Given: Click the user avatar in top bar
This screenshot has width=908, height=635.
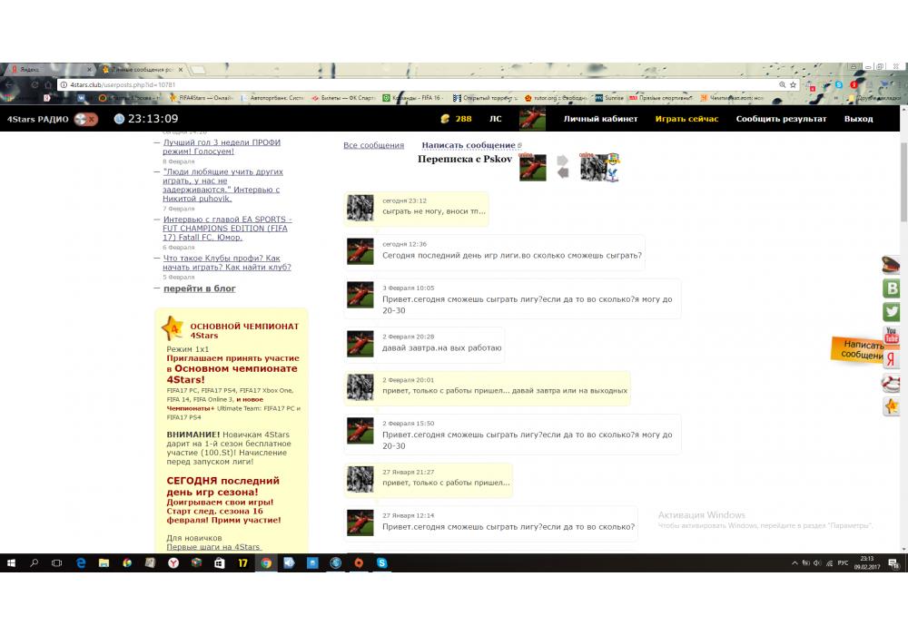Looking at the screenshot, I should click(532, 119).
